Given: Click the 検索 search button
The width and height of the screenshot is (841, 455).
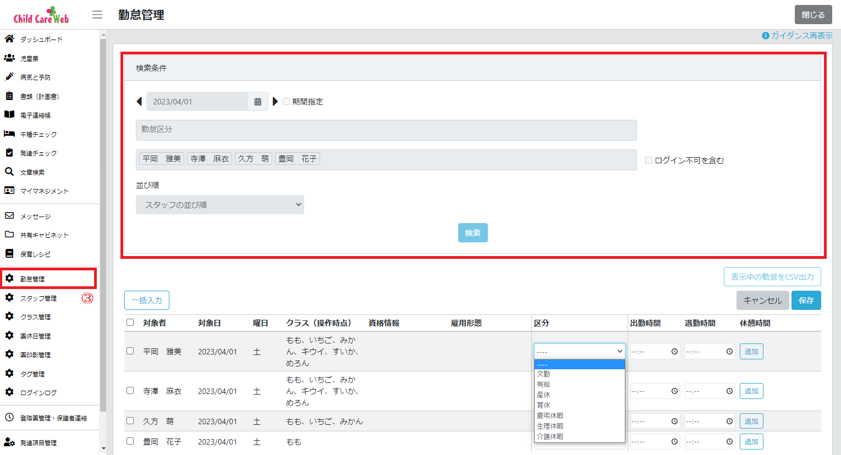Looking at the screenshot, I should coord(472,232).
